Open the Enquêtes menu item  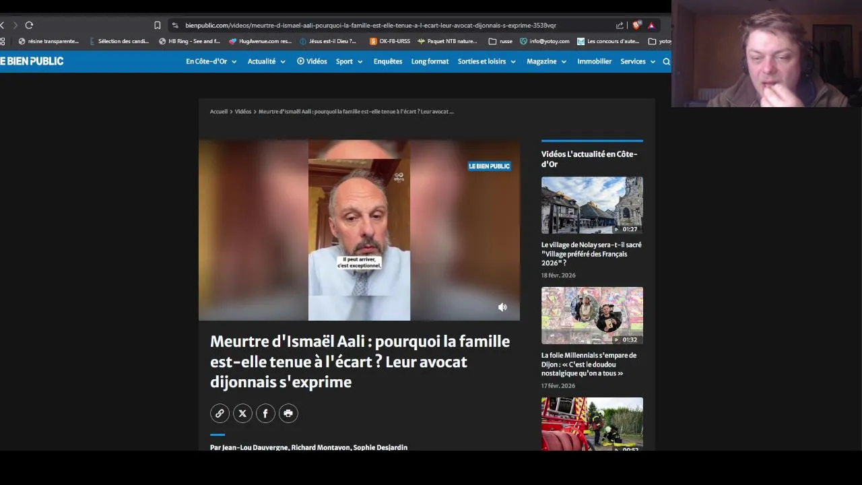(388, 61)
